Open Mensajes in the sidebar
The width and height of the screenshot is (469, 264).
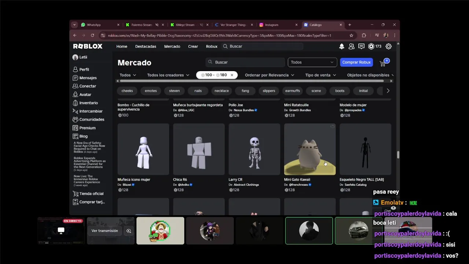tap(88, 78)
